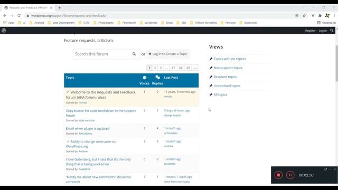338x190 pixels.
Task: Open a new browser tab
Action: (60, 8)
